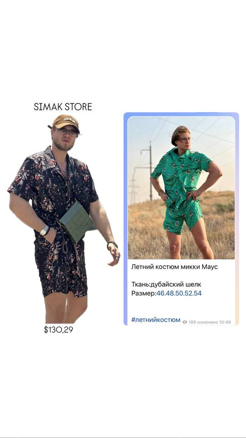The height and width of the screenshot is (438, 246).
Task: Click the $130,29 price label
Action: coord(58,329)
